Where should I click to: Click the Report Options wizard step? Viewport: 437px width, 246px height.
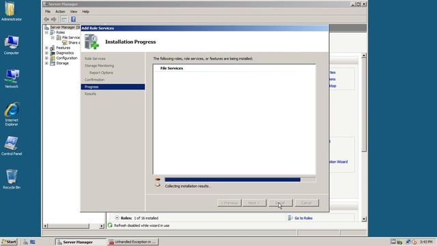101,73
